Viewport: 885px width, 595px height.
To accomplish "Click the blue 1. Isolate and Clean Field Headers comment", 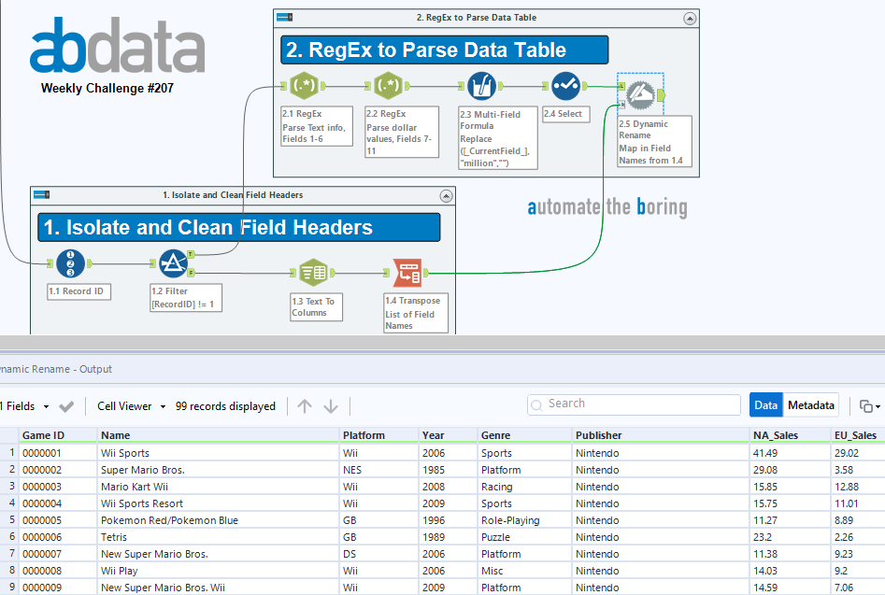I will [x=238, y=227].
